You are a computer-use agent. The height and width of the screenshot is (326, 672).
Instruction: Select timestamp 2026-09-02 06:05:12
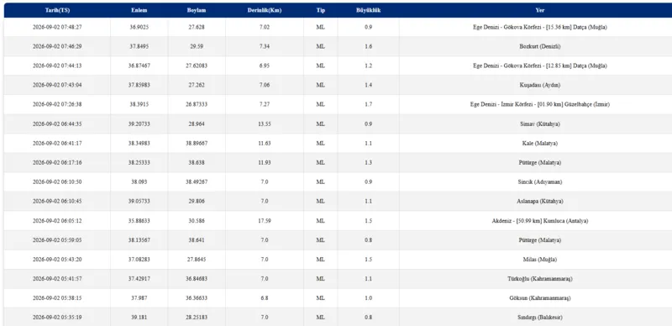tap(57, 221)
